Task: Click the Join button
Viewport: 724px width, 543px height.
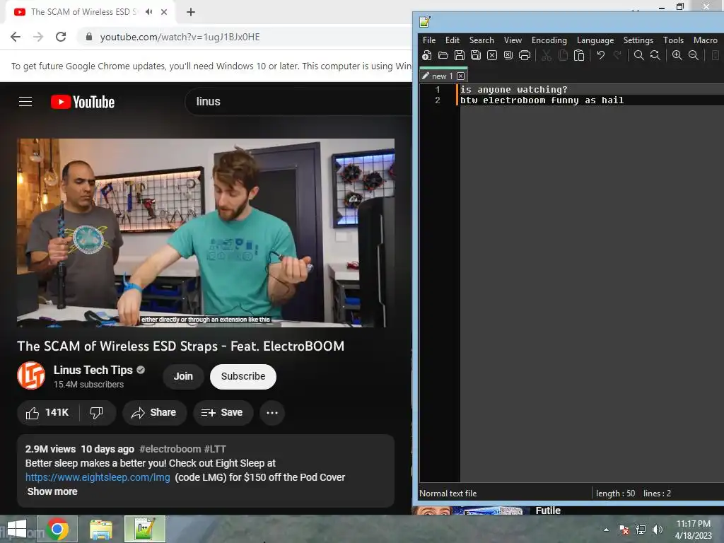Action: [x=183, y=376]
